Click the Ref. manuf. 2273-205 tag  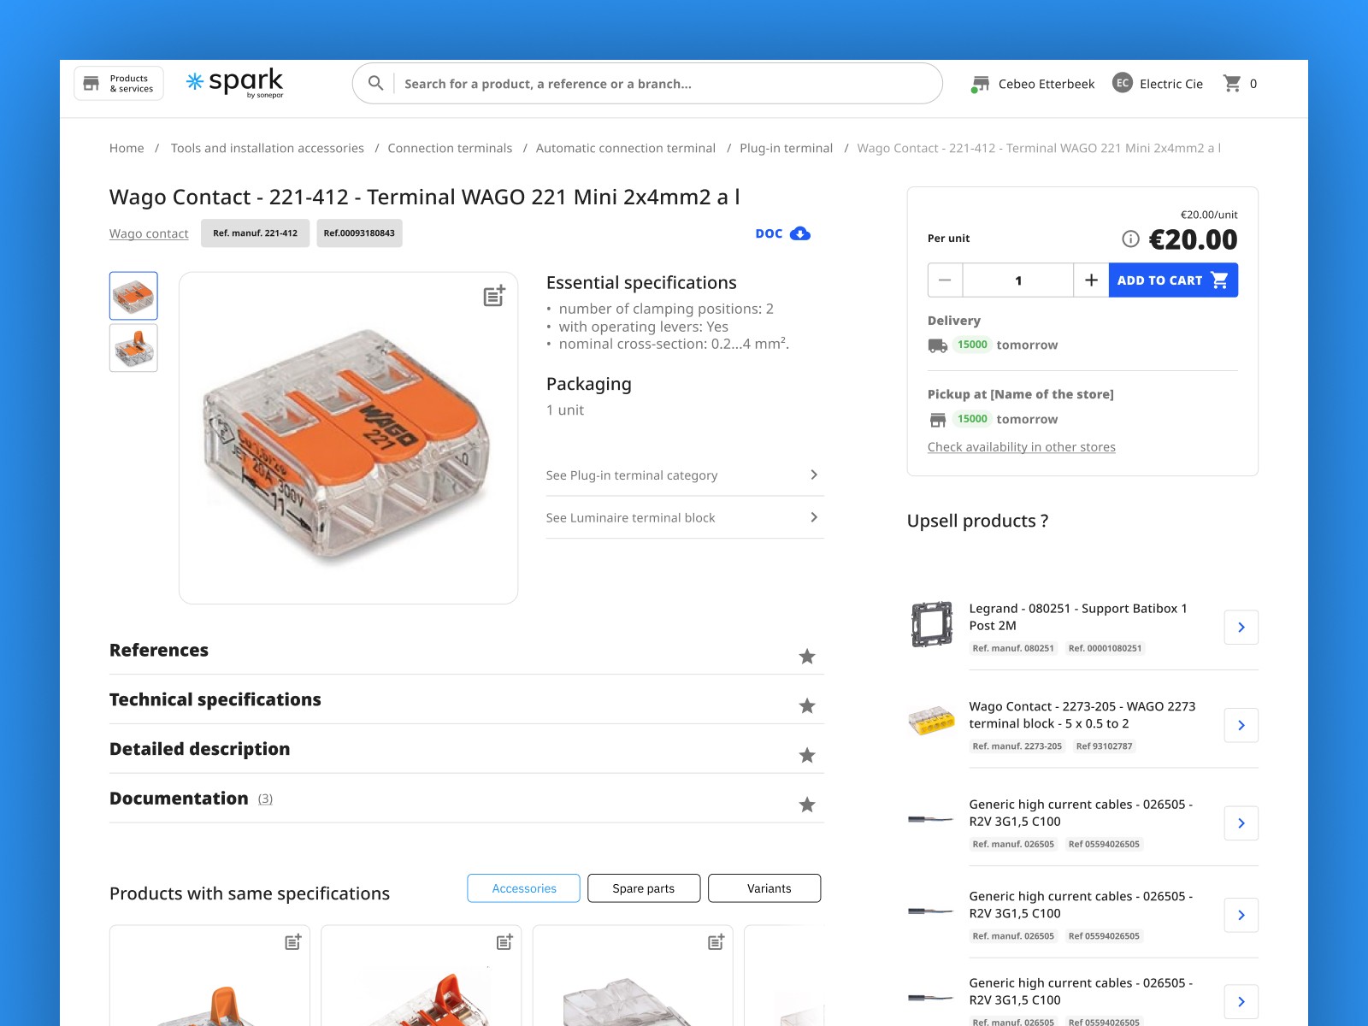coord(1017,746)
